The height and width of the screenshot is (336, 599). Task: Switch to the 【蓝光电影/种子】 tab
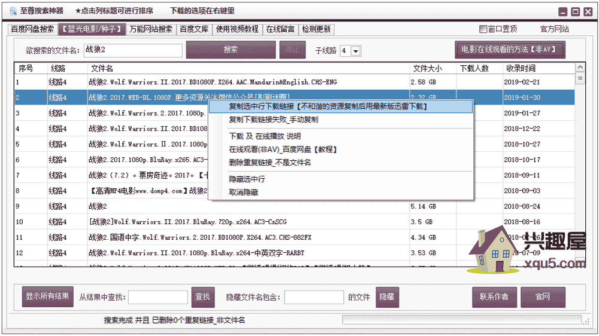point(92,29)
